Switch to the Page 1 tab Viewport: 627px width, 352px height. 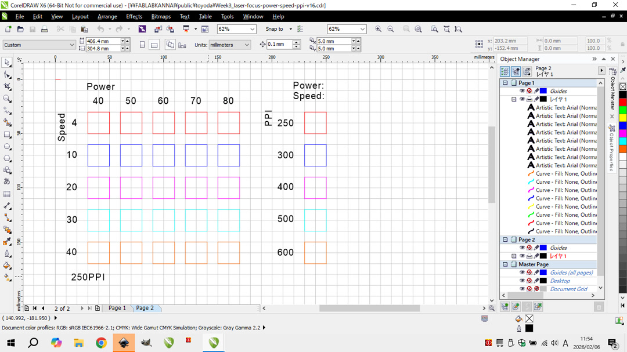118,308
